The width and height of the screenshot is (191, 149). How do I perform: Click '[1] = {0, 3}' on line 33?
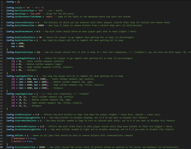coord(19,97)
